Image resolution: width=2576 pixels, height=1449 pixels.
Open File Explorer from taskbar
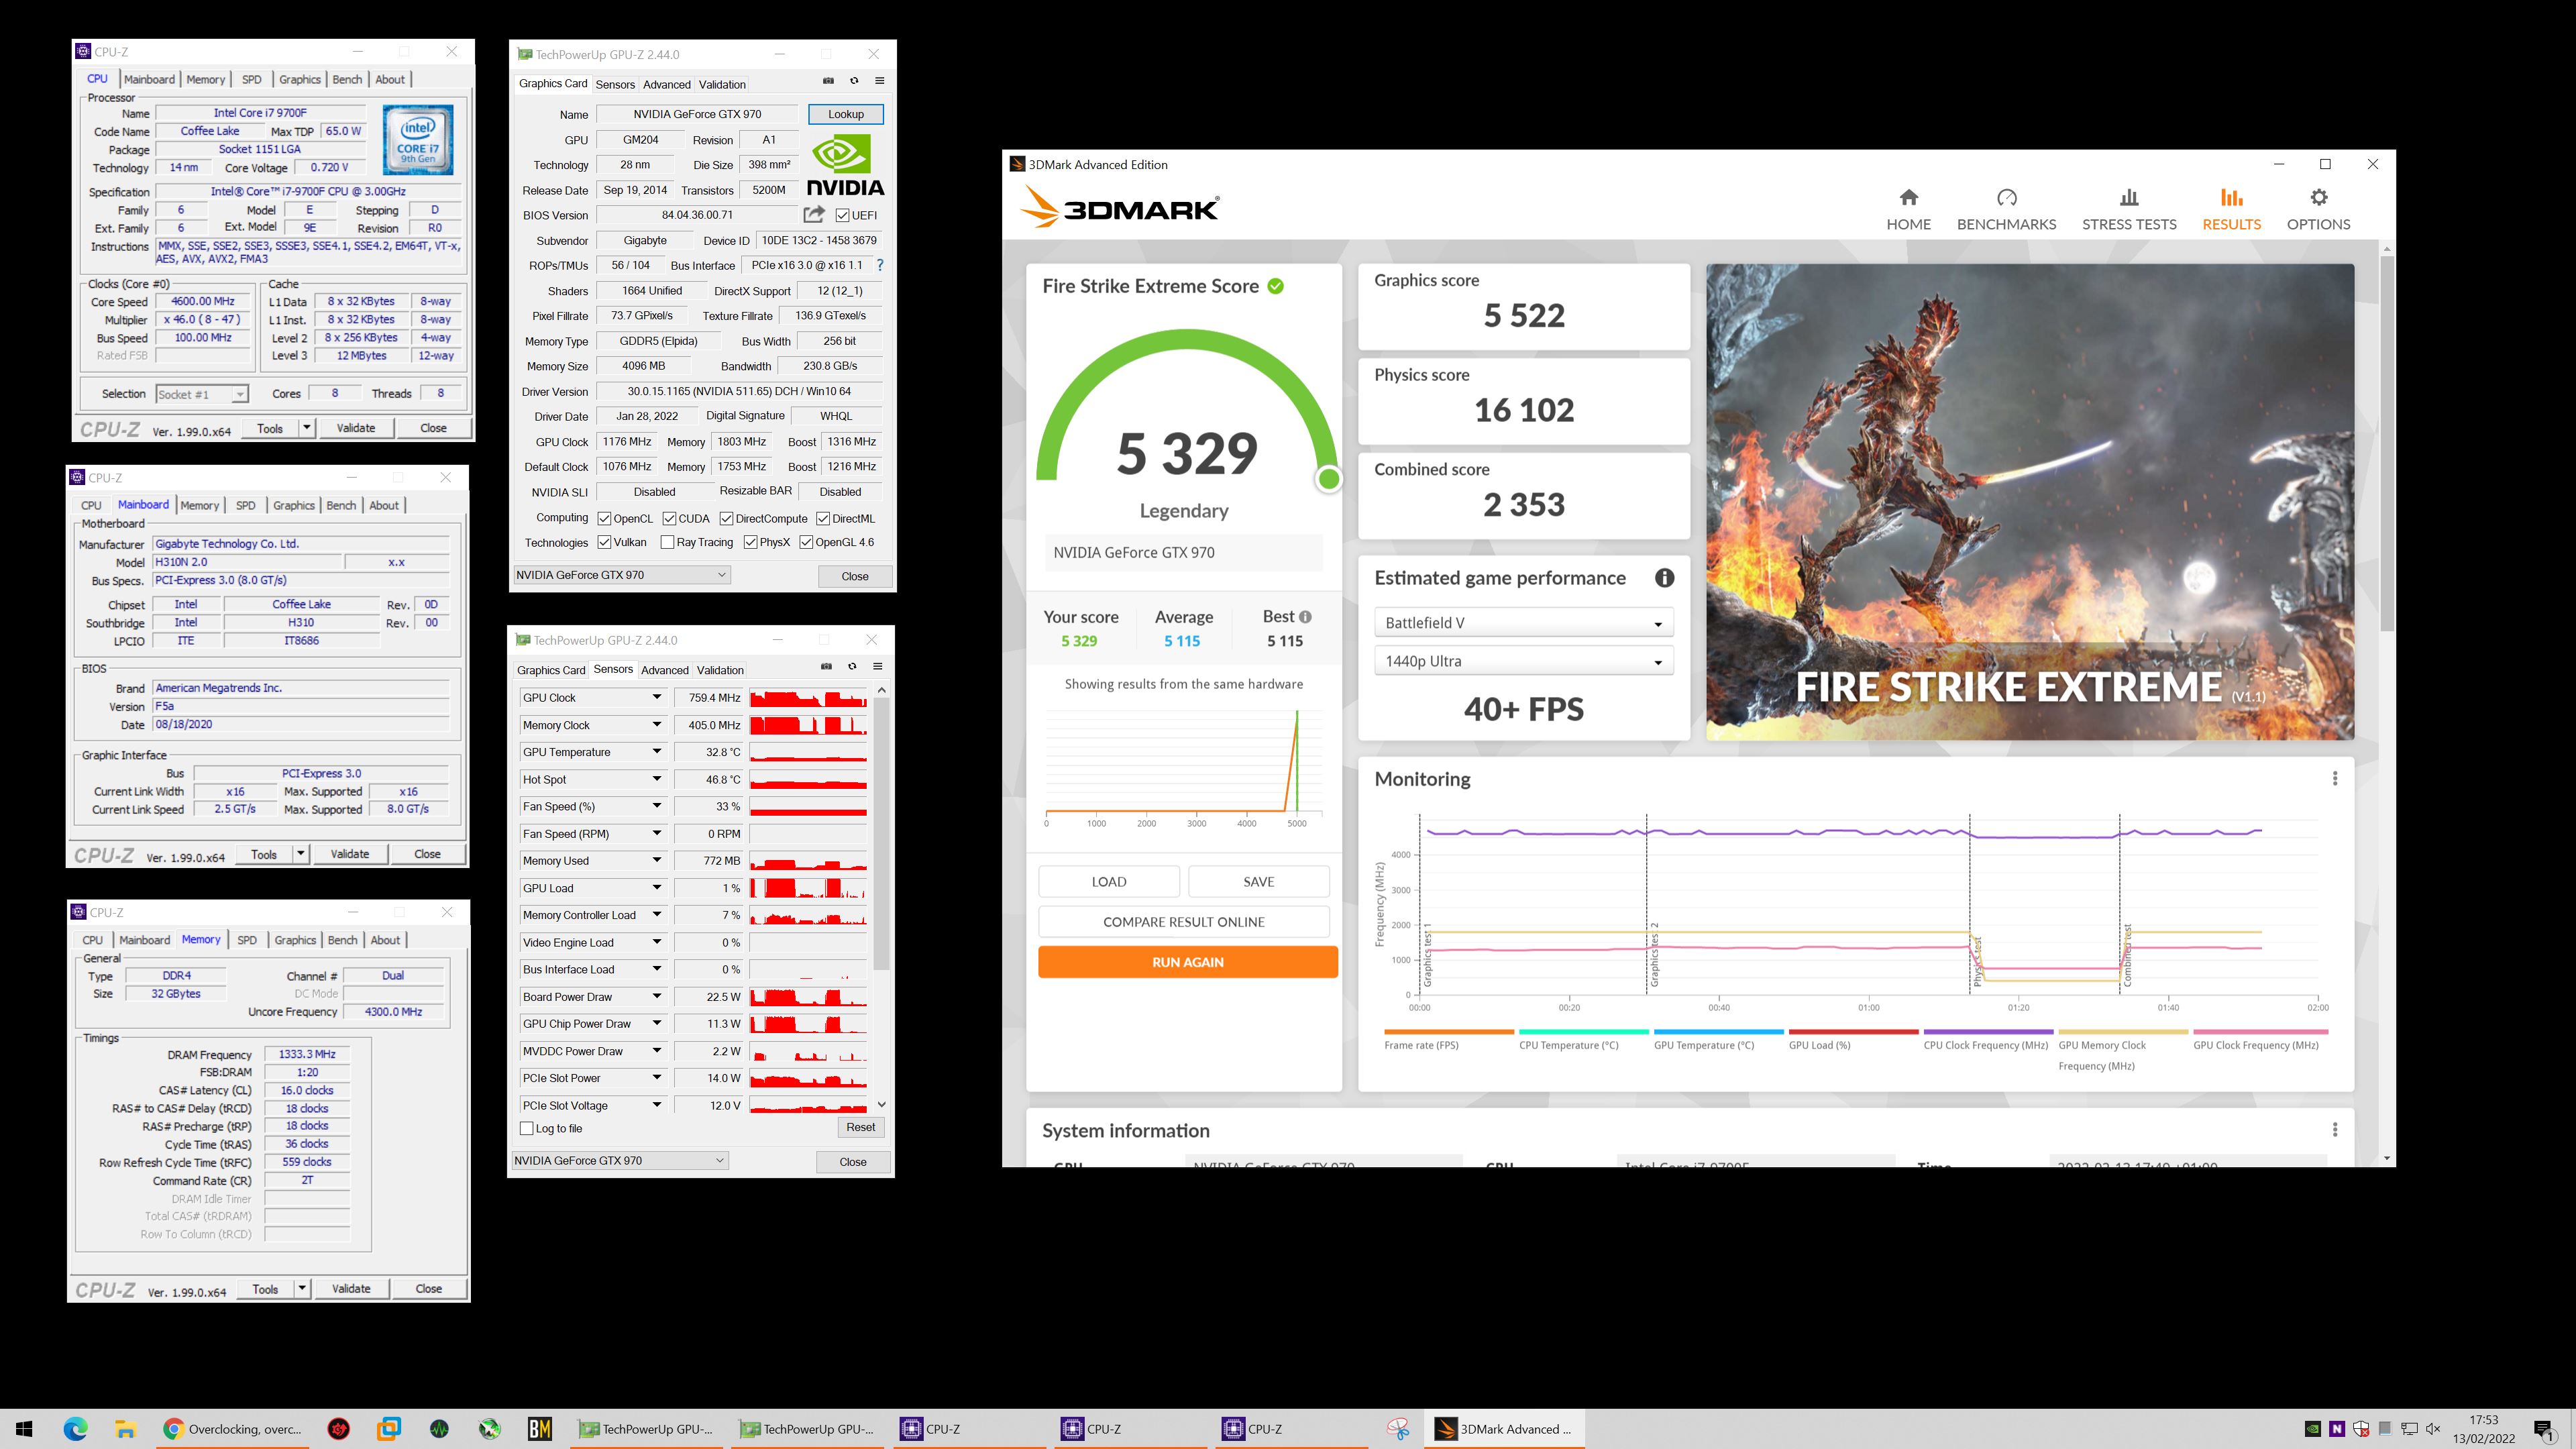tap(125, 1429)
